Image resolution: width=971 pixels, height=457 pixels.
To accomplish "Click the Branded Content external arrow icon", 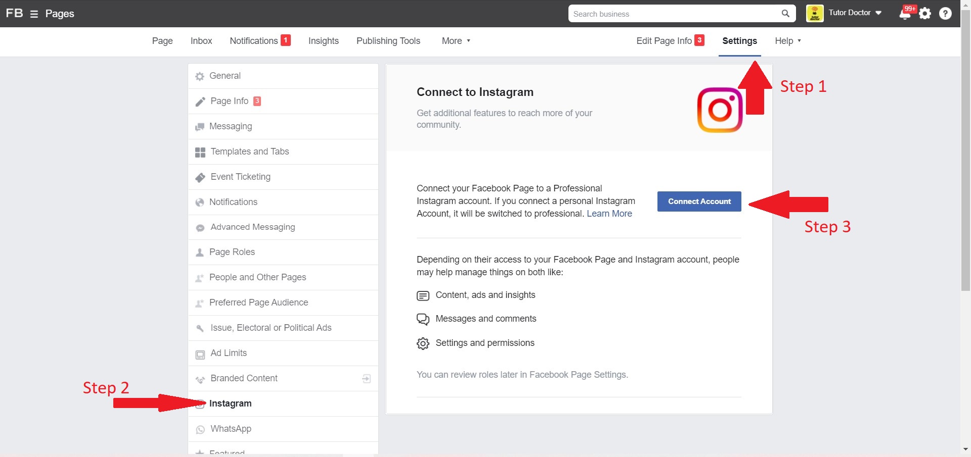I will pyautogui.click(x=367, y=379).
